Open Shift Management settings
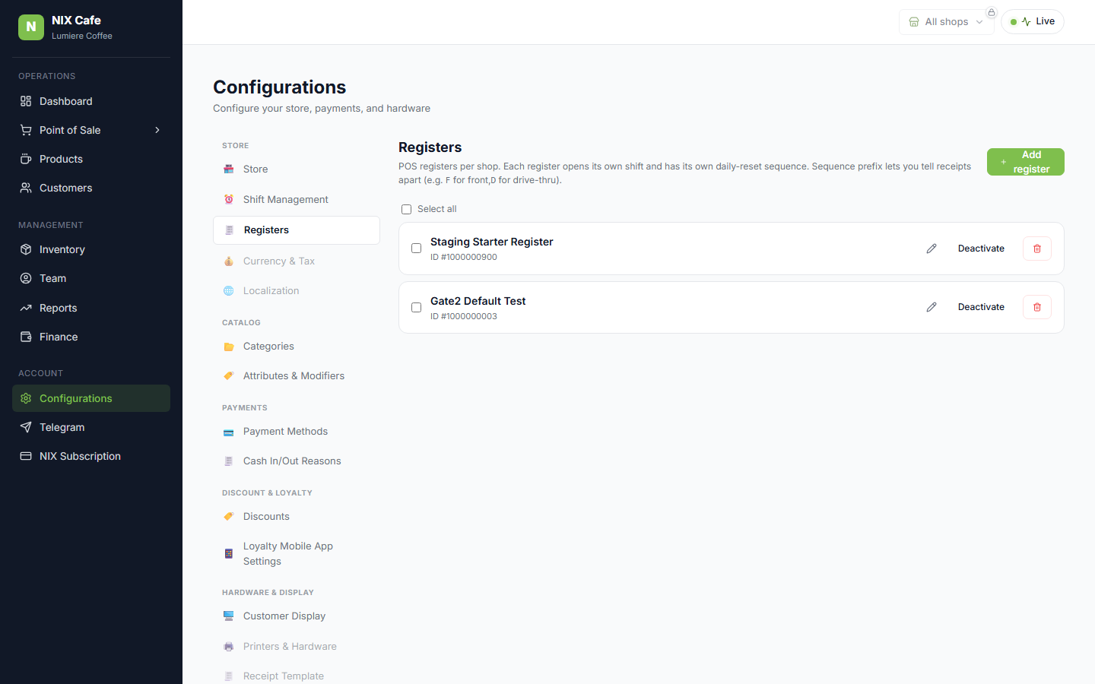Screen dimensions: 1095x684 coord(297,199)
